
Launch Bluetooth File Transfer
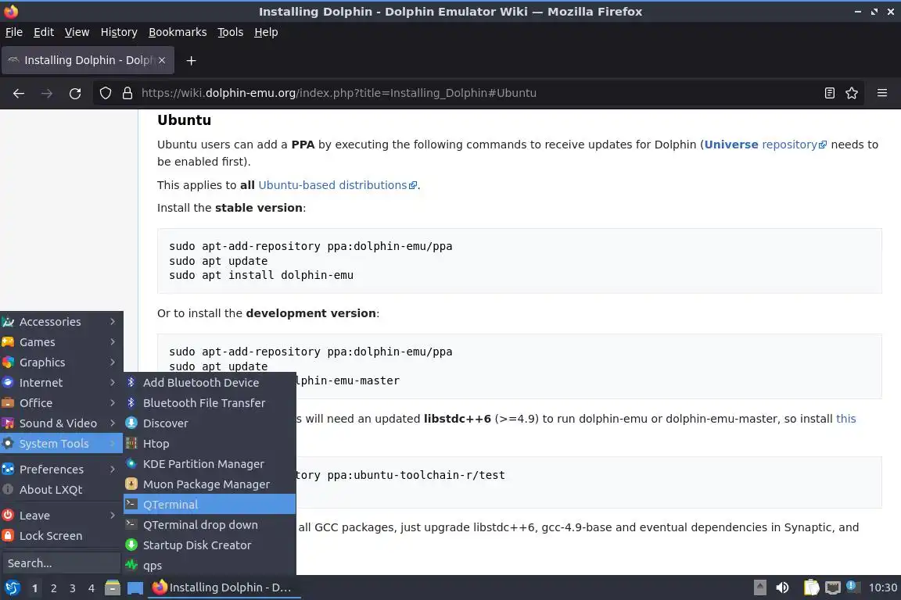coord(210,403)
